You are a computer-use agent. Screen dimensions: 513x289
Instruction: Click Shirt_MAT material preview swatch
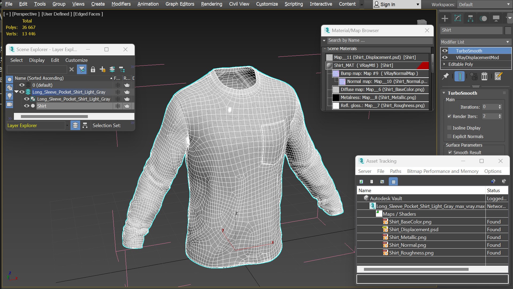(329, 65)
